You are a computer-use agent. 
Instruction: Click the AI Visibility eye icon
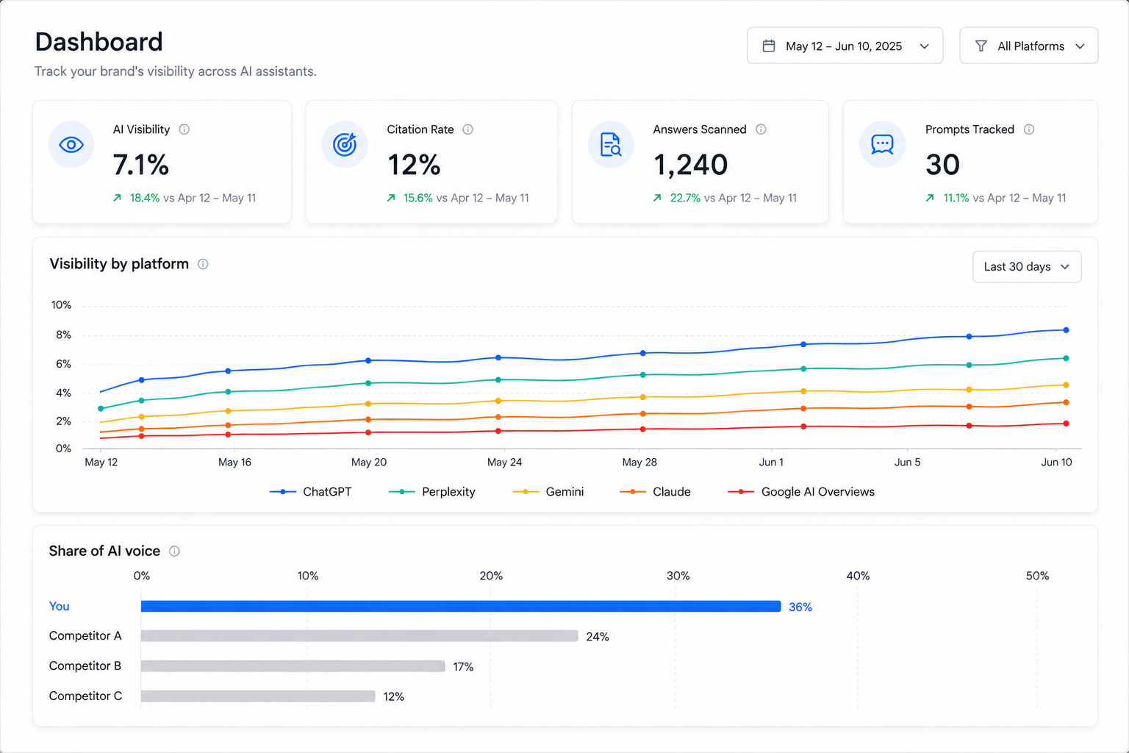click(71, 145)
